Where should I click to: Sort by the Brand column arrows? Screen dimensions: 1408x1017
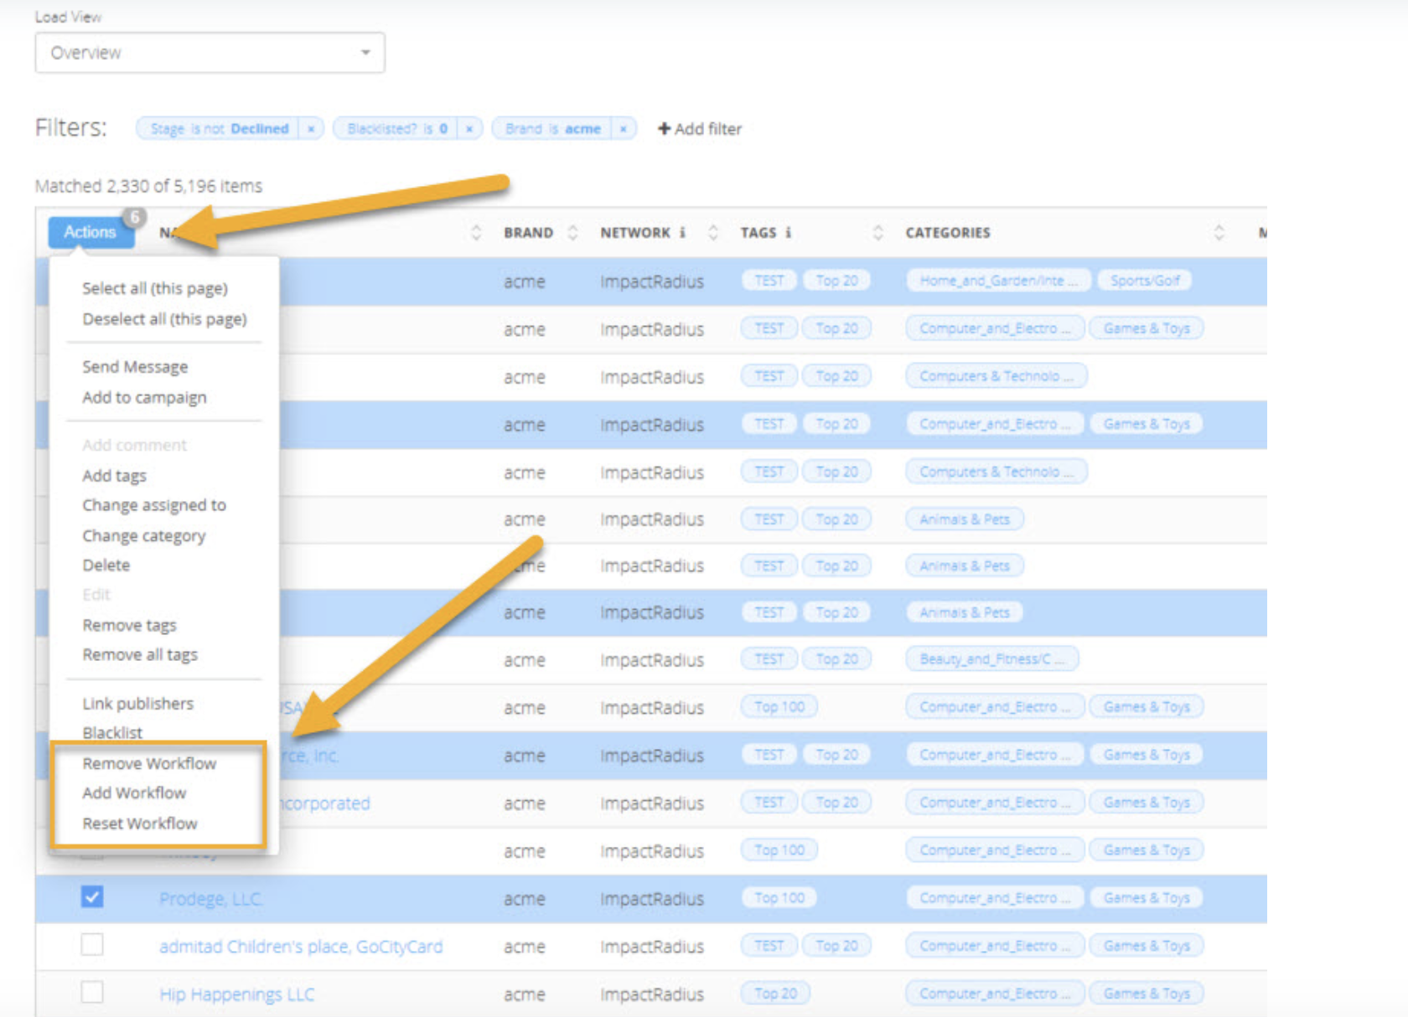tap(572, 233)
